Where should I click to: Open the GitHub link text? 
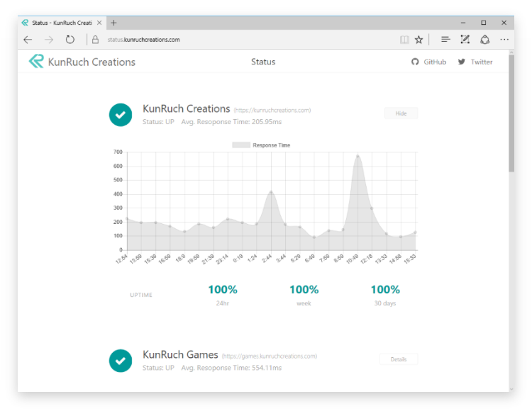click(435, 62)
